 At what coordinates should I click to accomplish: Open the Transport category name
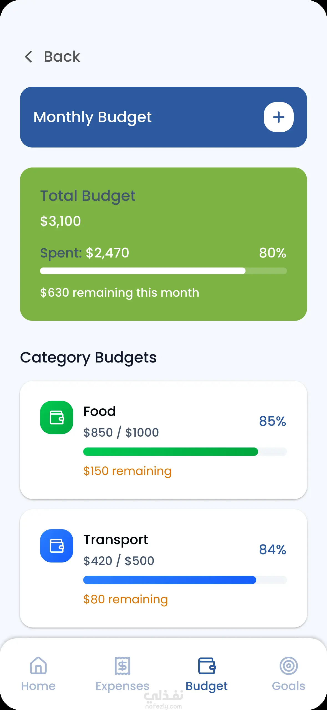pos(116,539)
